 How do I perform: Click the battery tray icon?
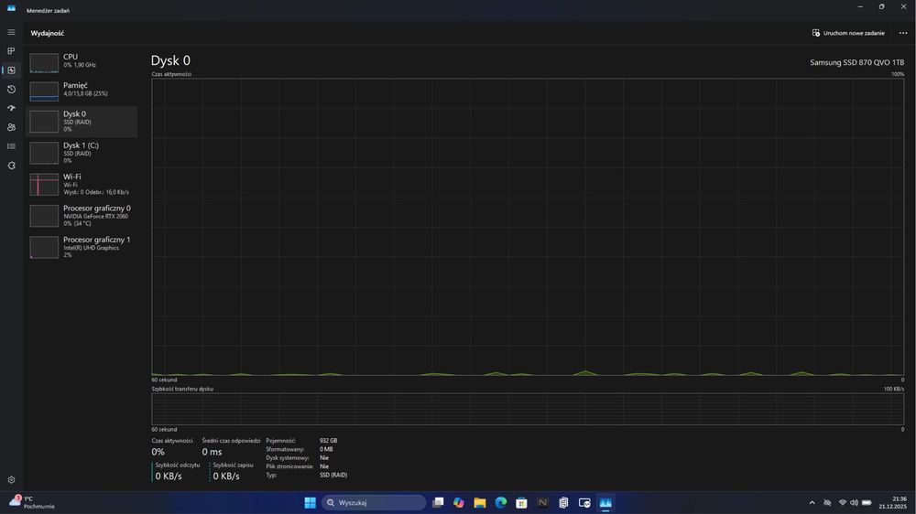tap(867, 502)
